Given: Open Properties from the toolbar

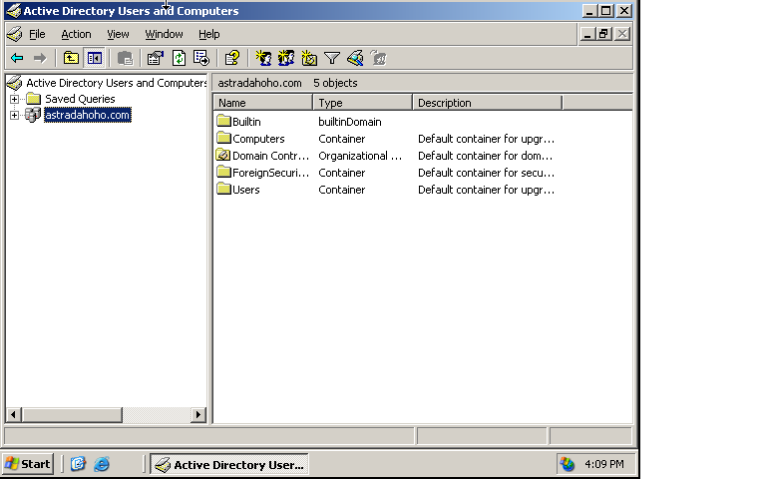Looking at the screenshot, I should [156, 59].
